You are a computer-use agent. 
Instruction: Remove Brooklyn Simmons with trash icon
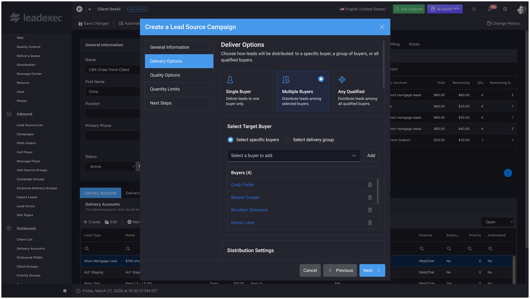[370, 210]
